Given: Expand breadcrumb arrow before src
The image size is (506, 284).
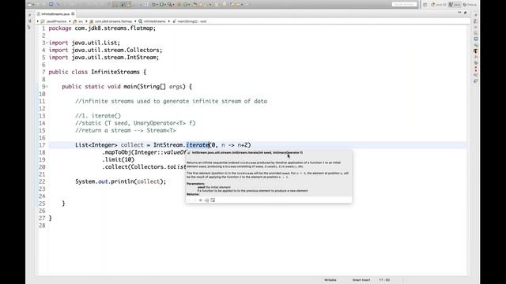Looking at the screenshot, I should tap(70, 21).
